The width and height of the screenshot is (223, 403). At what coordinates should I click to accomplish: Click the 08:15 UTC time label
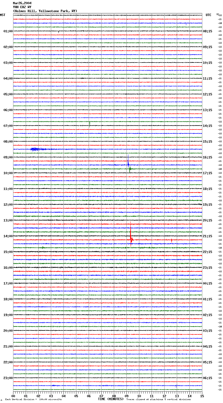[x=208, y=31]
